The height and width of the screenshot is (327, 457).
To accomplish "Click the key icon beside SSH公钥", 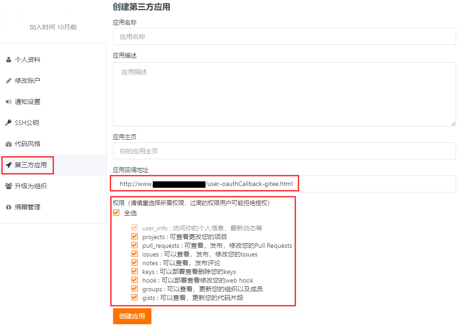I will point(8,123).
